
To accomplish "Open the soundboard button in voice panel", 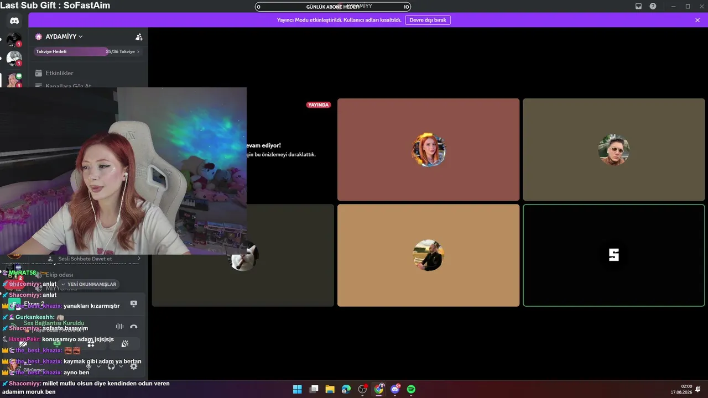I will 125,344.
